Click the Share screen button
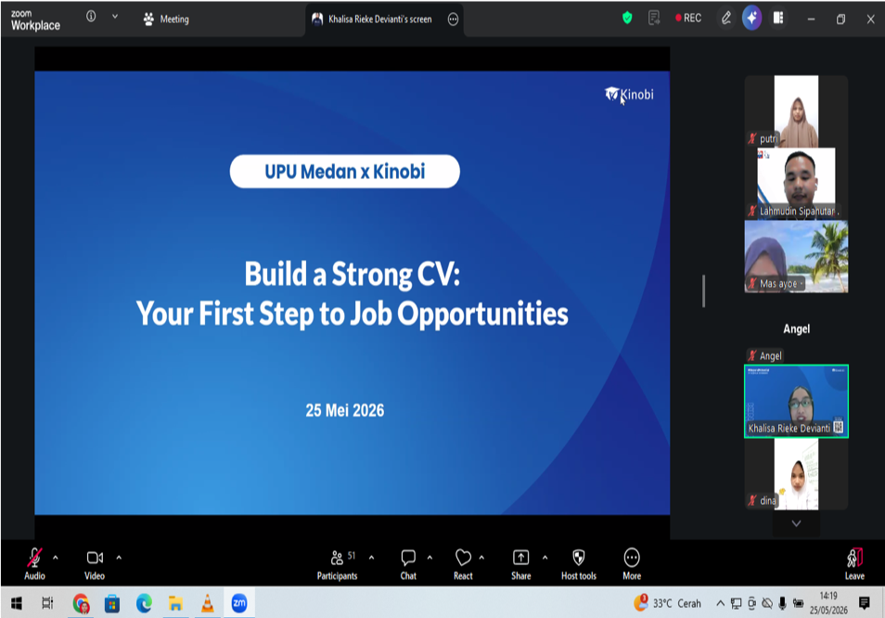Image resolution: width=885 pixels, height=618 pixels. 521,563
